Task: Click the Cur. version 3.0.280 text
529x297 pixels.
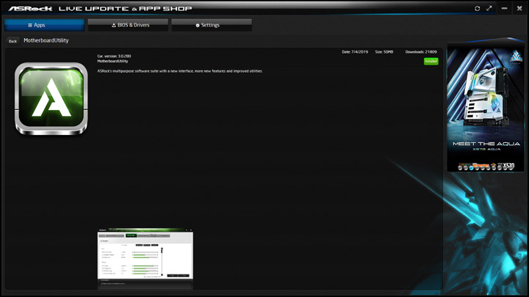Action: (114, 56)
